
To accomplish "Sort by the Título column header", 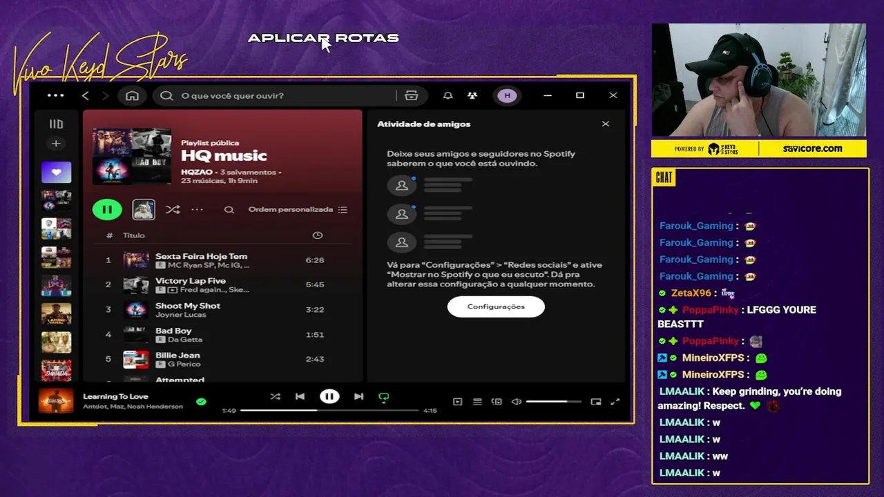I will (134, 235).
